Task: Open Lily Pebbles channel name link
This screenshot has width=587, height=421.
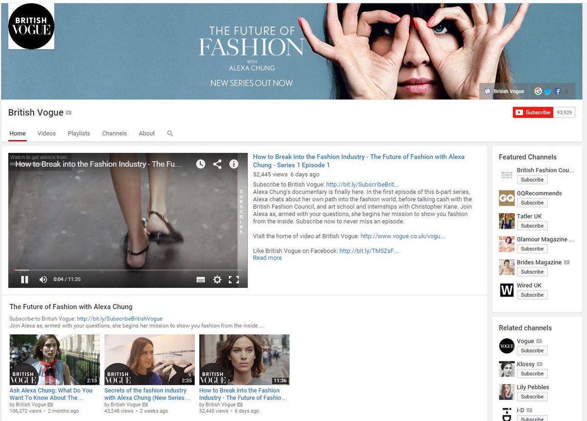Action: (533, 387)
